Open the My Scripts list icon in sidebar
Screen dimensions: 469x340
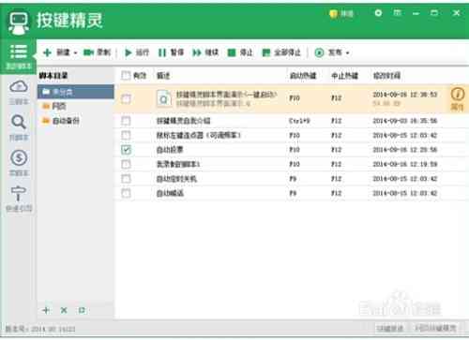pos(19,52)
